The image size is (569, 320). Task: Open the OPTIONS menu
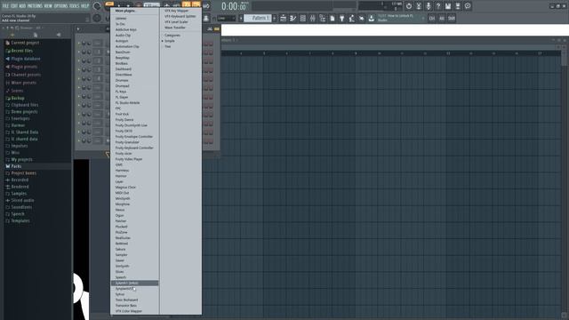[x=60, y=6]
